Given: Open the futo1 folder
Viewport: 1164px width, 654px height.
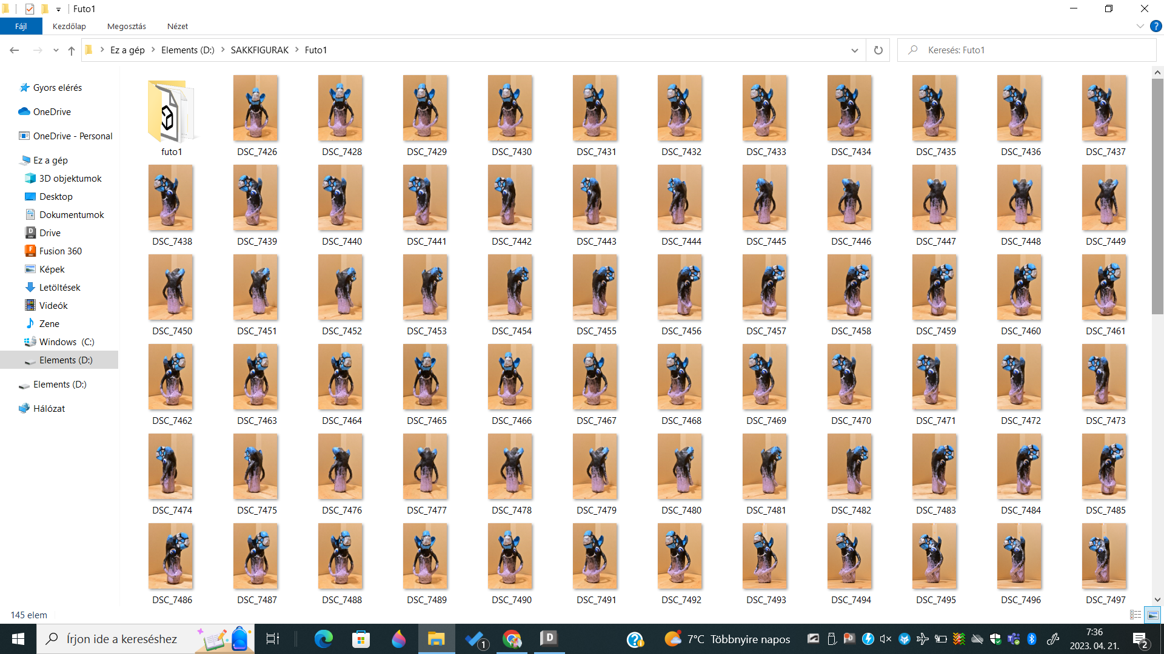Looking at the screenshot, I should (172, 116).
